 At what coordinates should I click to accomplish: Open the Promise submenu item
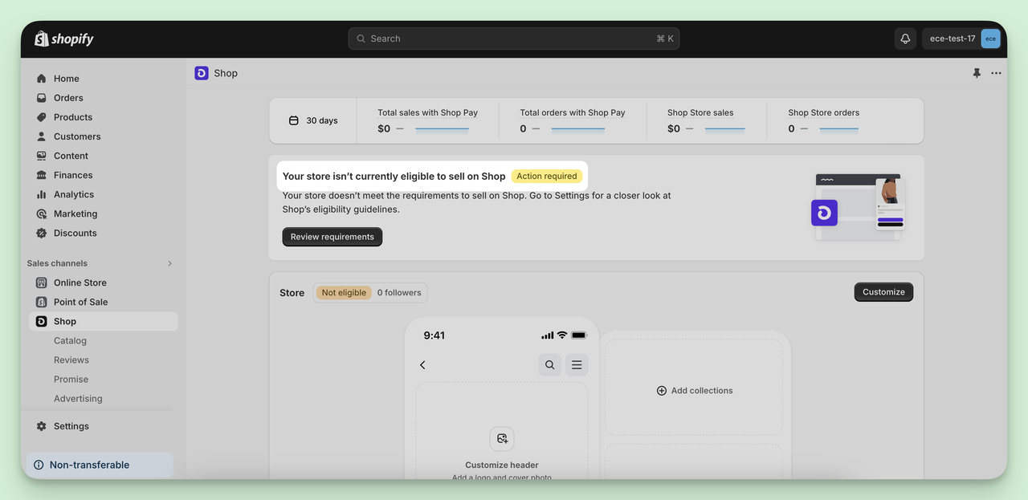tap(71, 379)
